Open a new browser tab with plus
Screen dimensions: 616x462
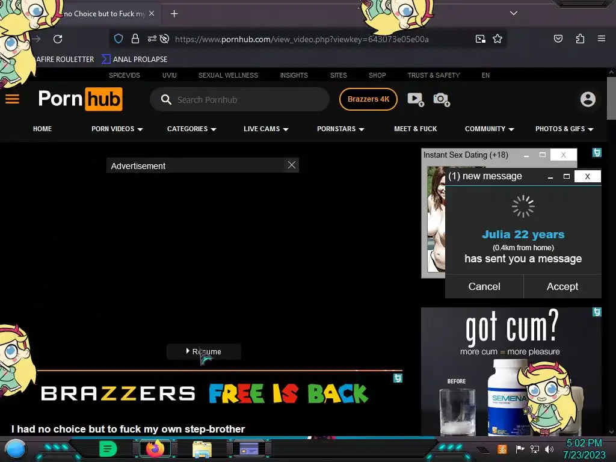point(174,14)
